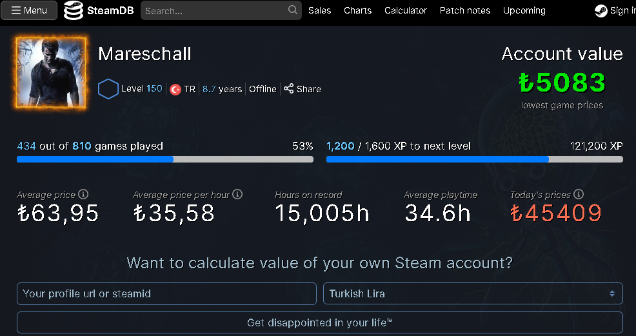View the Patch notes page
The height and width of the screenshot is (336, 636).
[465, 10]
